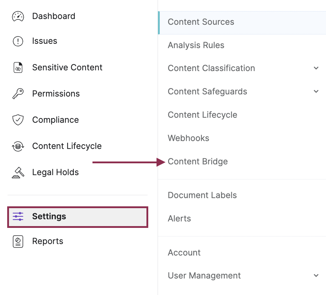
Task: Open Webhooks settings
Action: coord(188,138)
